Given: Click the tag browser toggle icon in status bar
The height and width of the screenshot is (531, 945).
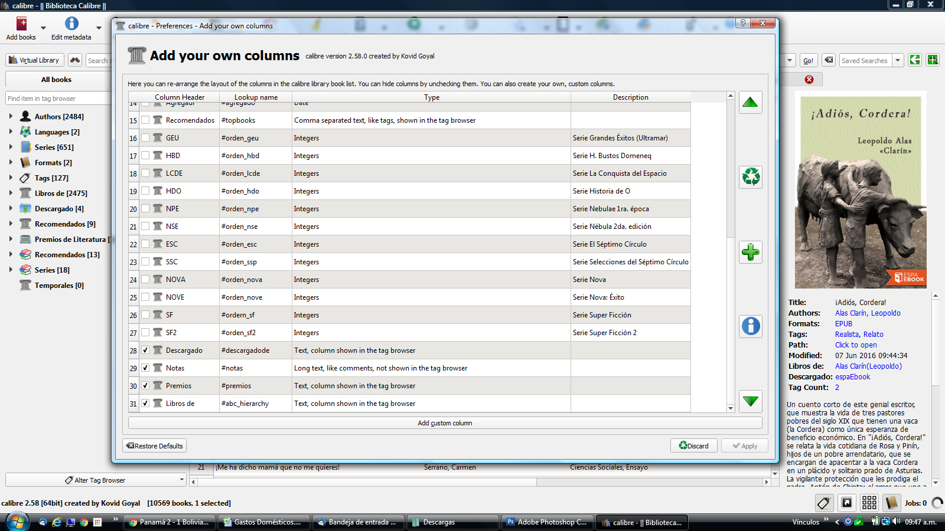Looking at the screenshot, I should [824, 503].
